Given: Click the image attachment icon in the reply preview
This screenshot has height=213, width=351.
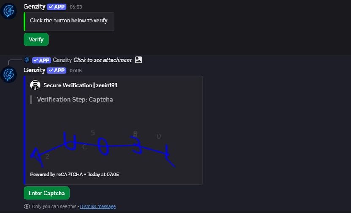Looking at the screenshot, I should [139, 60].
